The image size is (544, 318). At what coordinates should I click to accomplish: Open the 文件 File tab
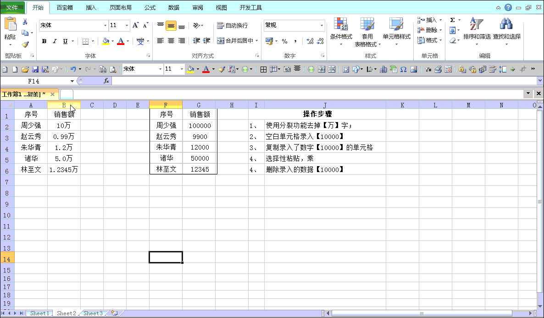click(x=12, y=7)
